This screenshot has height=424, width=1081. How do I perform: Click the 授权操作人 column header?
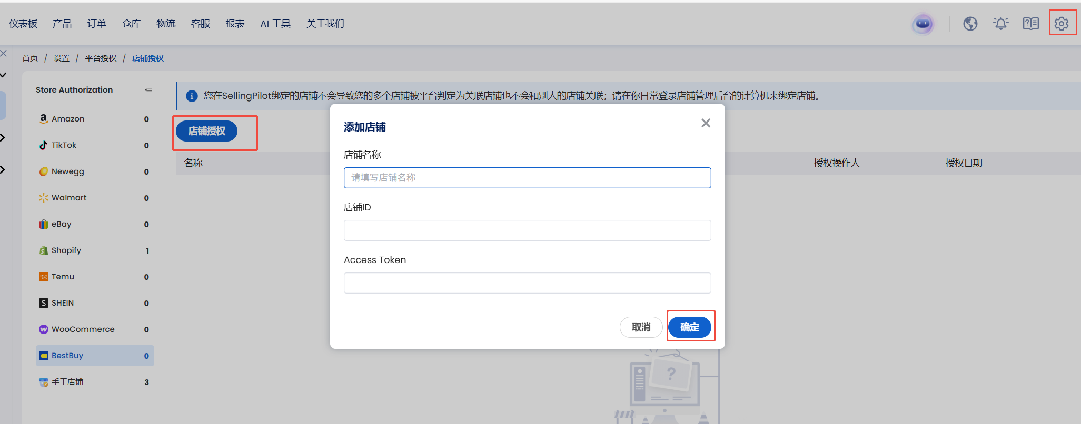tap(837, 163)
